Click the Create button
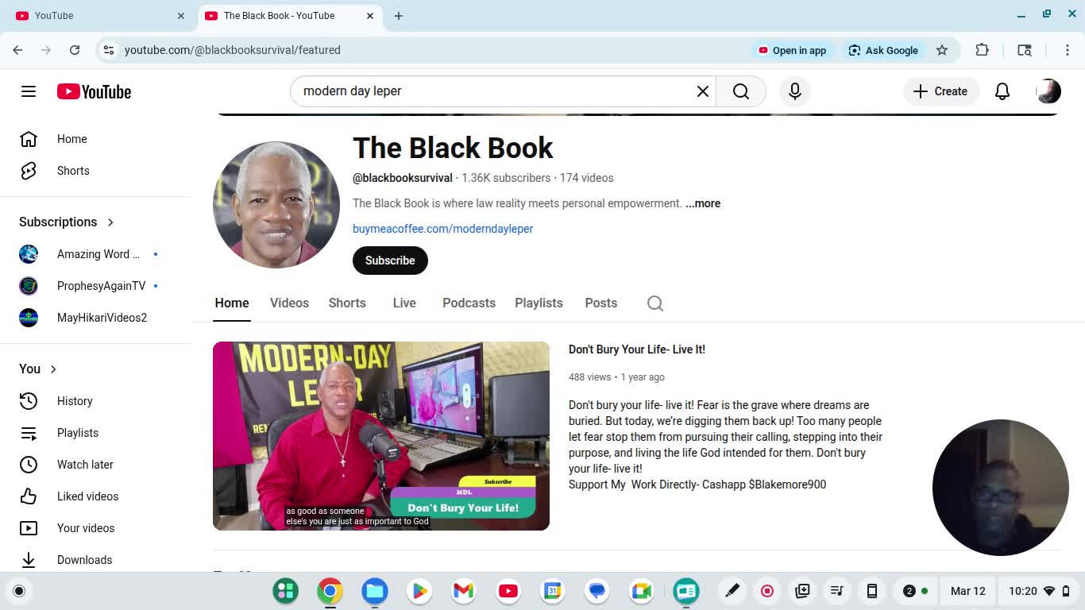1085x610 pixels. click(940, 91)
